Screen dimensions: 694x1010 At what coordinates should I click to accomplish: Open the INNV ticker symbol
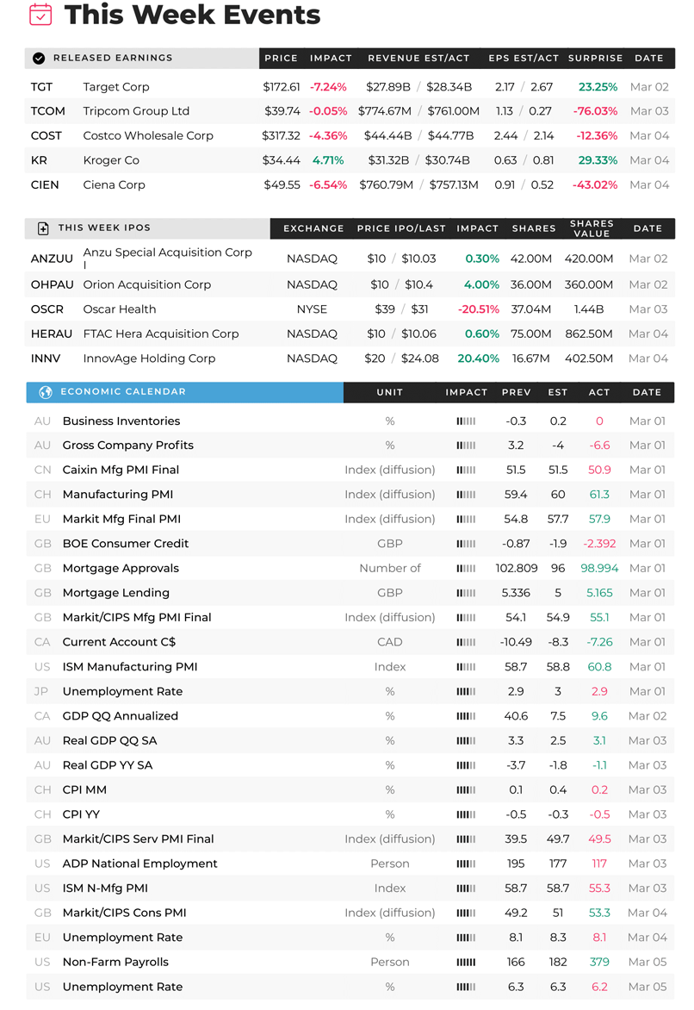pyautogui.click(x=45, y=358)
